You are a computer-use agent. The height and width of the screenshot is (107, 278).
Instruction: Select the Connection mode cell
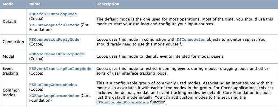tap(13, 42)
